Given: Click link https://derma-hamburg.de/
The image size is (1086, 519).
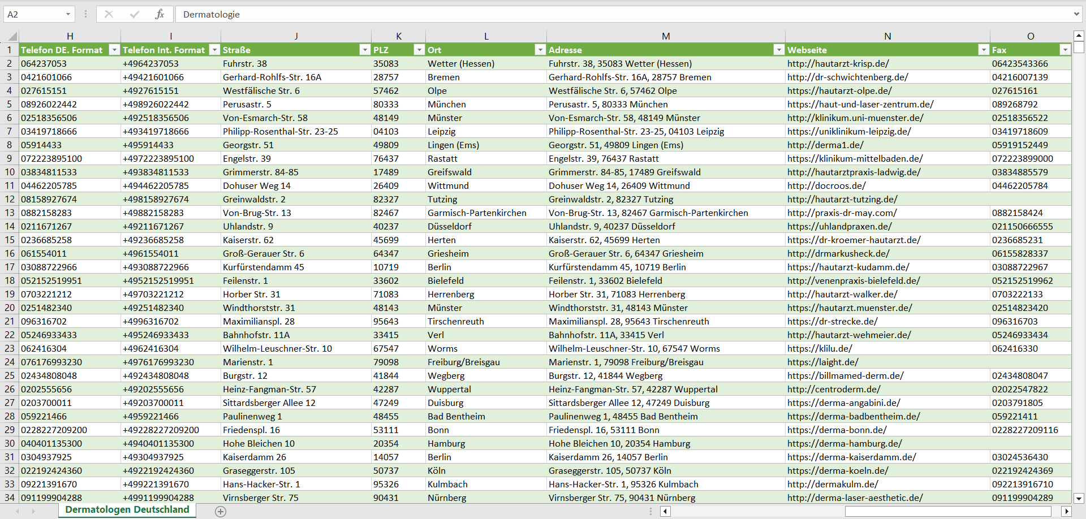Looking at the screenshot, I should 844,443.
